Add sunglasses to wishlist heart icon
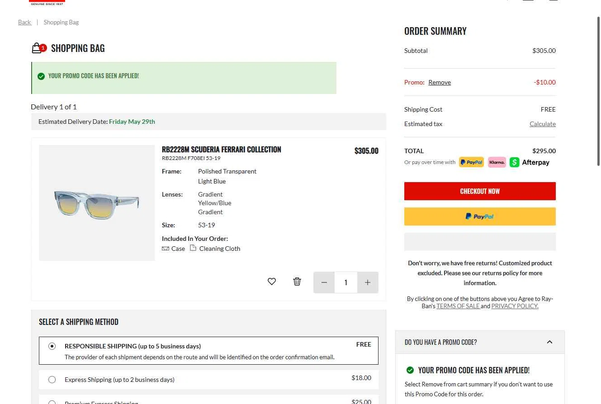This screenshot has height=404, width=601. [x=272, y=282]
